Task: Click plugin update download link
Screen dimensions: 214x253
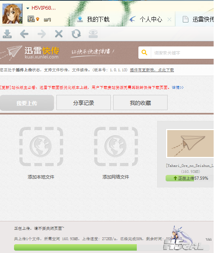Action: point(152,70)
